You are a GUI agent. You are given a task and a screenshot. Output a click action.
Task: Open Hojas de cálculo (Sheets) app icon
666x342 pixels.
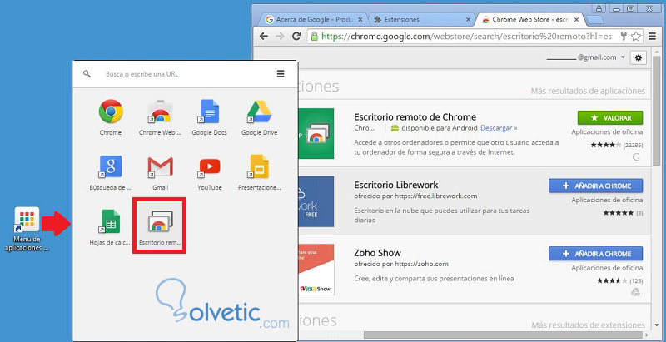coord(111,221)
